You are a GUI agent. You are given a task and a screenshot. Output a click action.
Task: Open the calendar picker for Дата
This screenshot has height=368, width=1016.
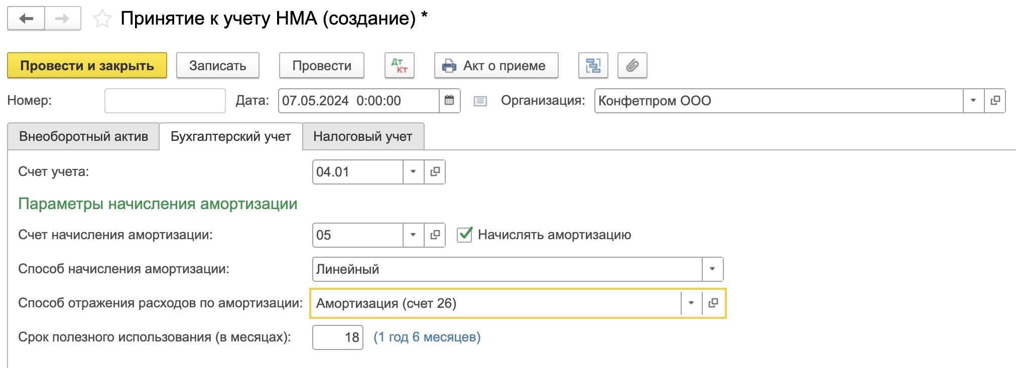pyautogui.click(x=449, y=101)
